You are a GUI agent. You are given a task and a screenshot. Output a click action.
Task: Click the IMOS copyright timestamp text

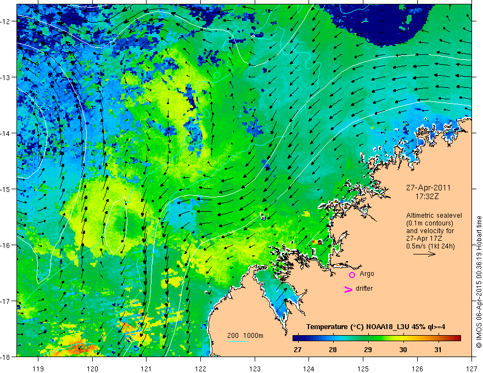tap(479, 282)
